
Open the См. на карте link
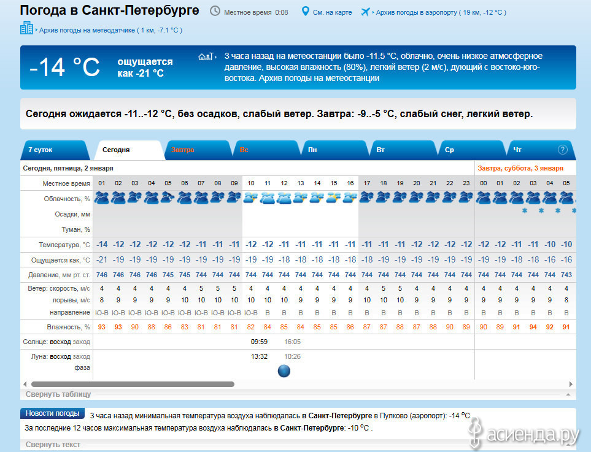[x=332, y=12]
